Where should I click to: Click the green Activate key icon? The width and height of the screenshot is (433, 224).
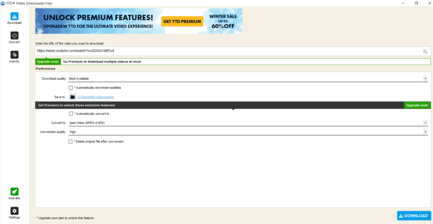14,192
